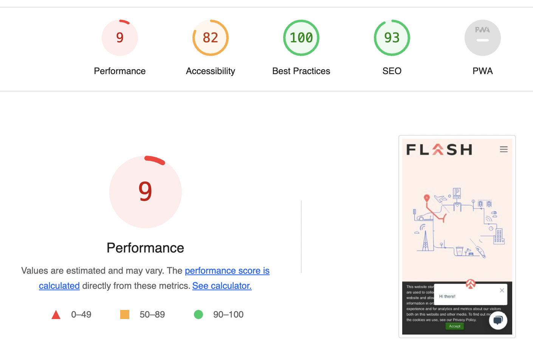The image size is (533, 347).
Task: Click the green Accept cookies button
Action: point(455,326)
